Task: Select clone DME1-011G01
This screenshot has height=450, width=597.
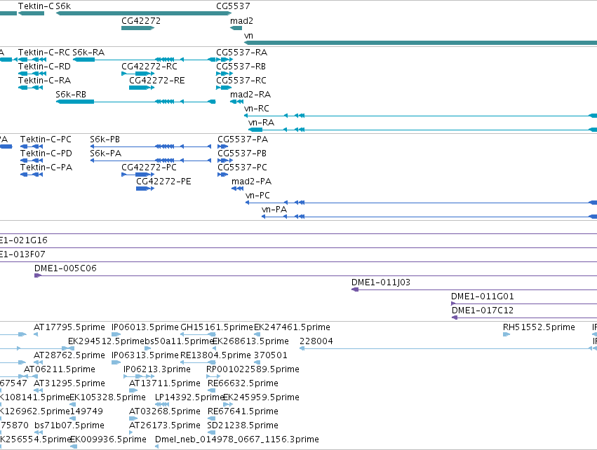Action: (x=524, y=304)
